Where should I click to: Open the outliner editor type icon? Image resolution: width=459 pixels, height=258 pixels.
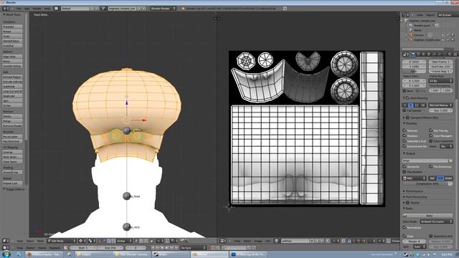(x=405, y=14)
